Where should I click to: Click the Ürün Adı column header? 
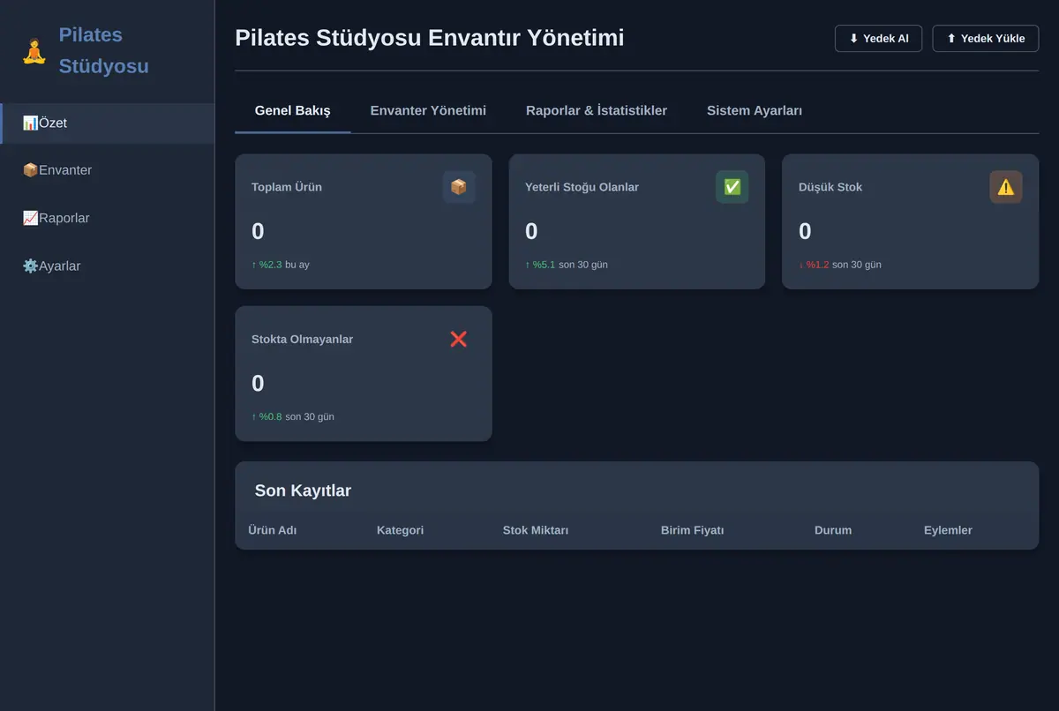point(273,530)
